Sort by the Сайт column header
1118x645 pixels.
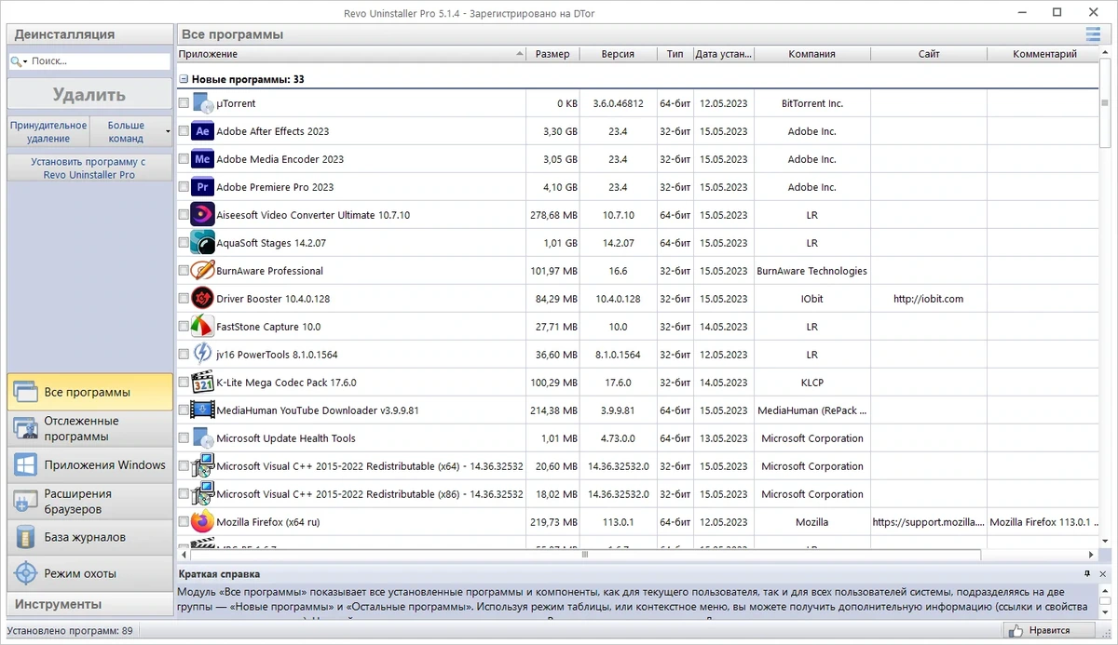coord(929,54)
